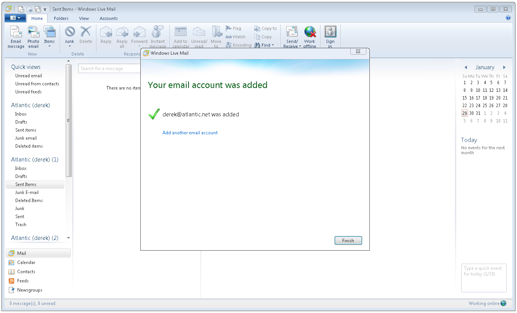Click the quick event input box
The height and width of the screenshot is (313, 517).
click(484, 278)
